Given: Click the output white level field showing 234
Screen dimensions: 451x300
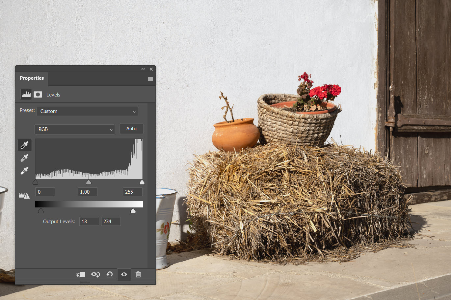Looking at the screenshot, I should point(111,222).
